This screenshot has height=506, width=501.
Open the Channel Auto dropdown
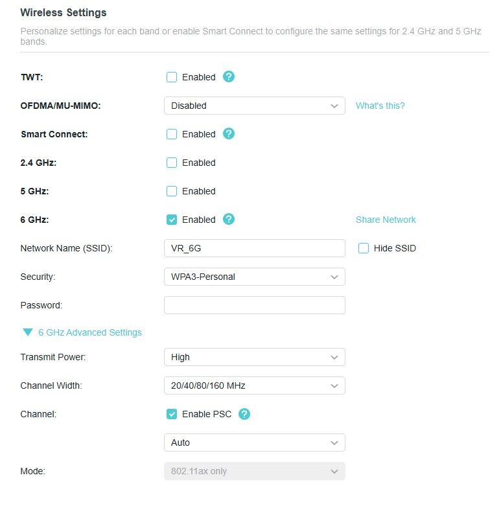254,443
